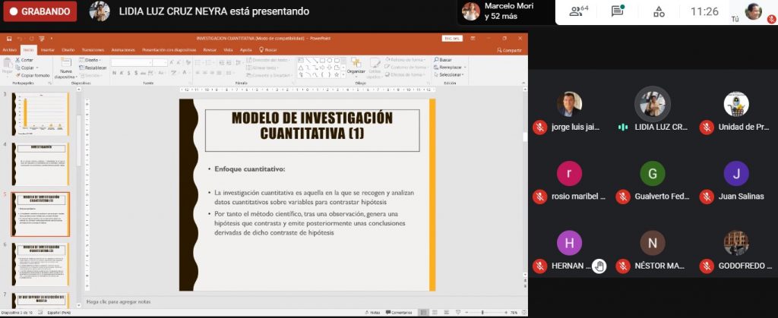
Task: Choose Copiar in the clipboard group
Action: pos(25,68)
